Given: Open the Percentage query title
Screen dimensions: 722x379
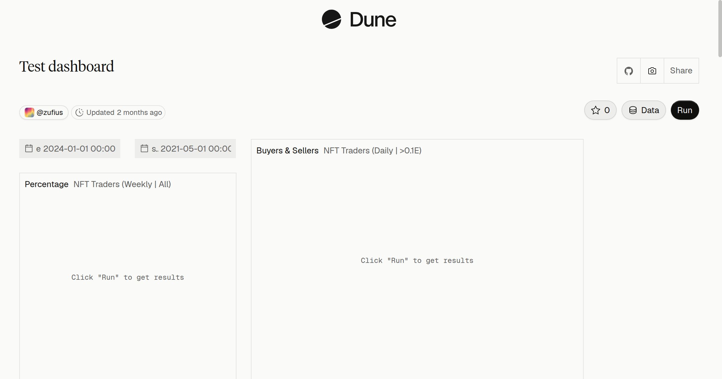Looking at the screenshot, I should (x=47, y=184).
